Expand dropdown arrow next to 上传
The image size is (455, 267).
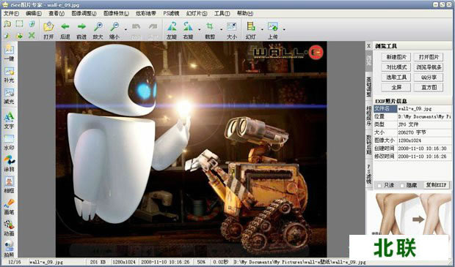click(x=284, y=29)
